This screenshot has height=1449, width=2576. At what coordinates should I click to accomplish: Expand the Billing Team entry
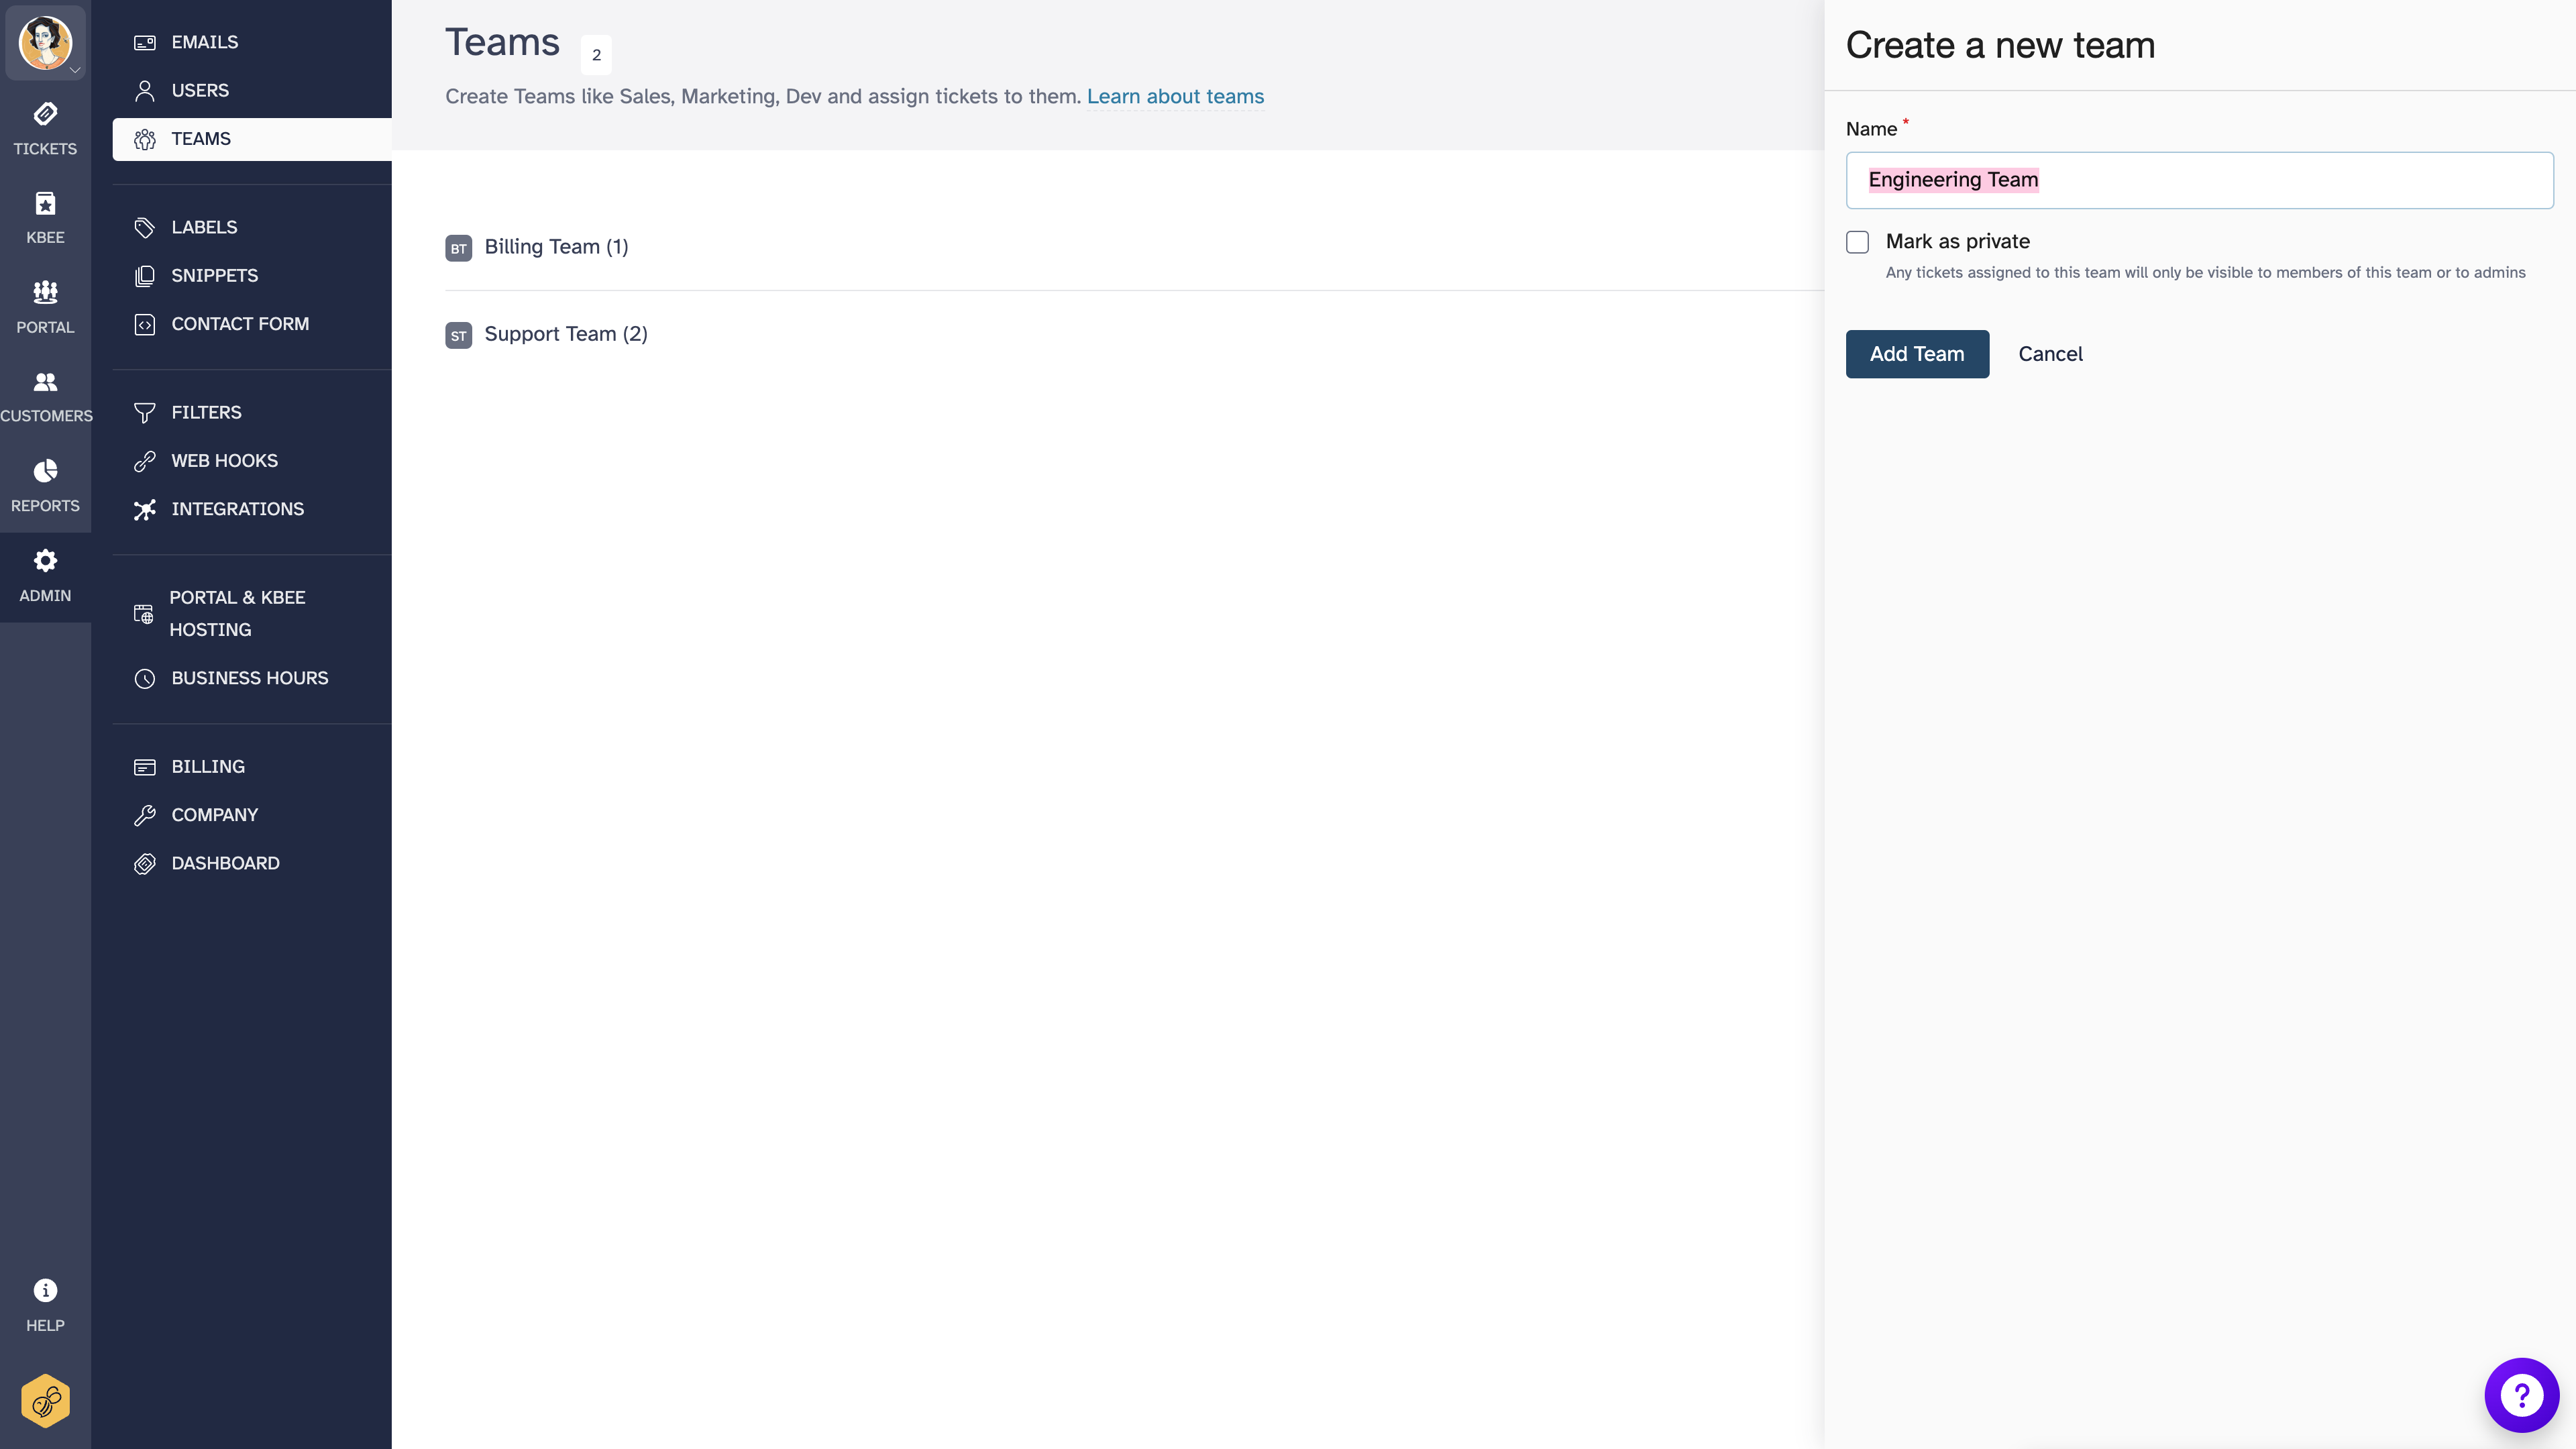pyautogui.click(x=556, y=247)
